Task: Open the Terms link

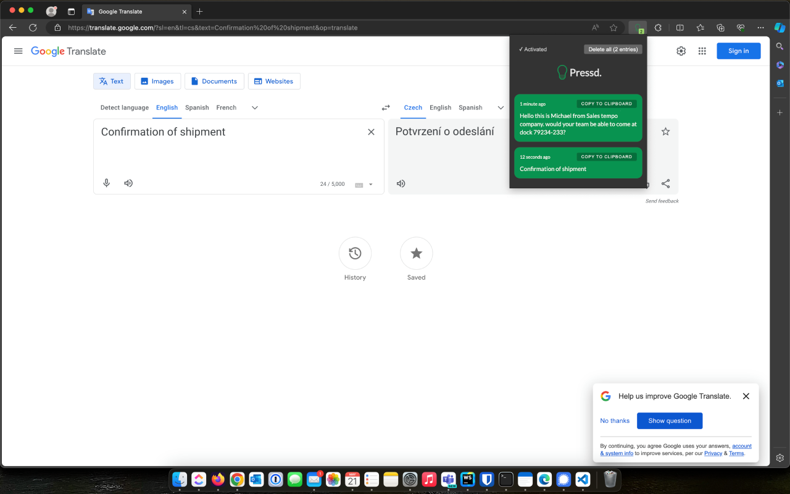Action: tap(736, 453)
